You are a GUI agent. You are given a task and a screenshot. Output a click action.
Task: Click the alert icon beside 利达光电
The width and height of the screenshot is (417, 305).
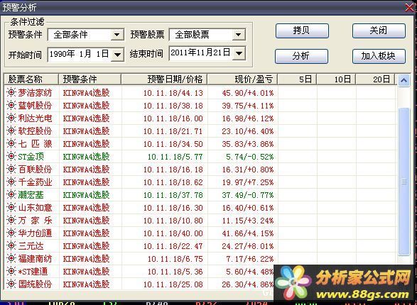11,118
